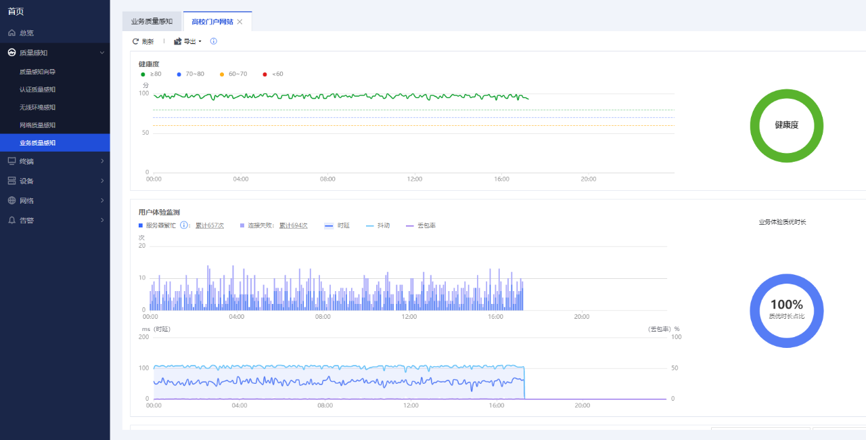The width and height of the screenshot is (866, 440).
Task: Click the 设备 sidebar label
Action: click(26, 181)
